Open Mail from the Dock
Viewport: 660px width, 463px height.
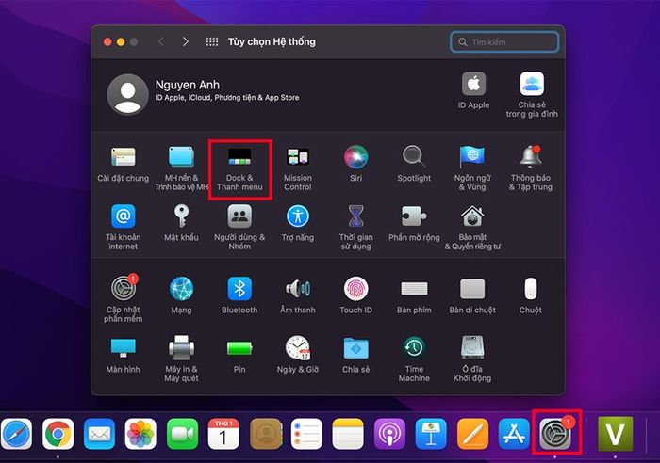[99, 434]
